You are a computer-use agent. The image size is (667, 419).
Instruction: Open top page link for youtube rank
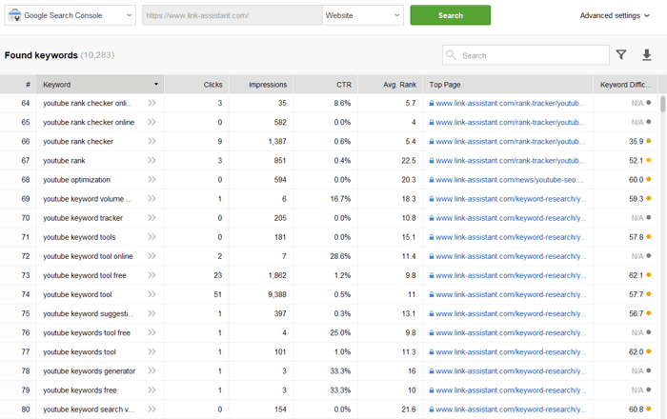(x=510, y=161)
